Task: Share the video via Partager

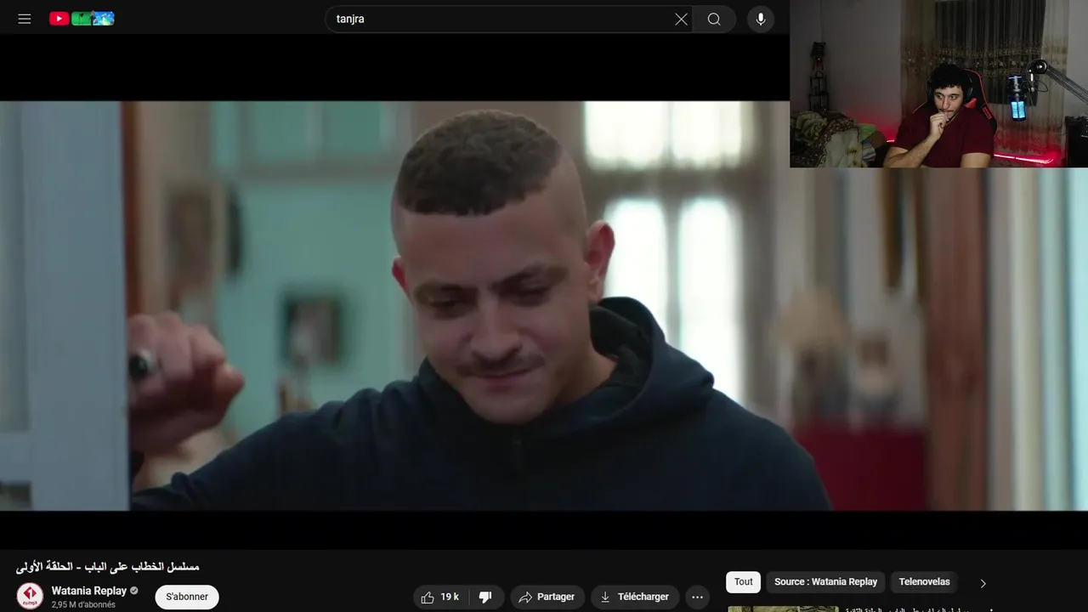Action: point(547,597)
